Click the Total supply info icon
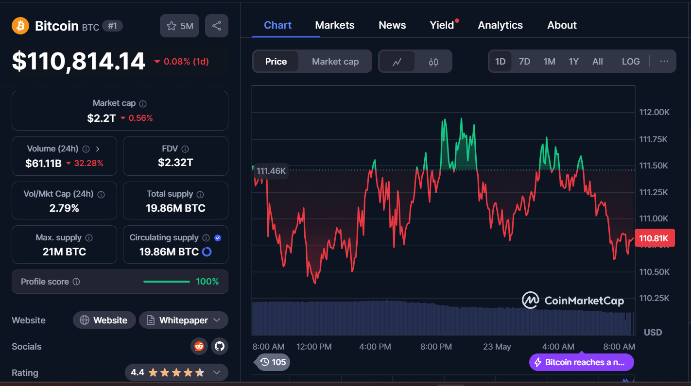The height and width of the screenshot is (386, 691). coord(201,194)
